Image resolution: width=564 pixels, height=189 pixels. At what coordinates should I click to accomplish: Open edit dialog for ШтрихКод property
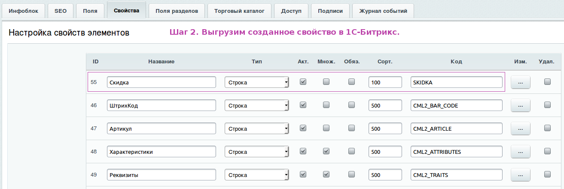[520, 105]
